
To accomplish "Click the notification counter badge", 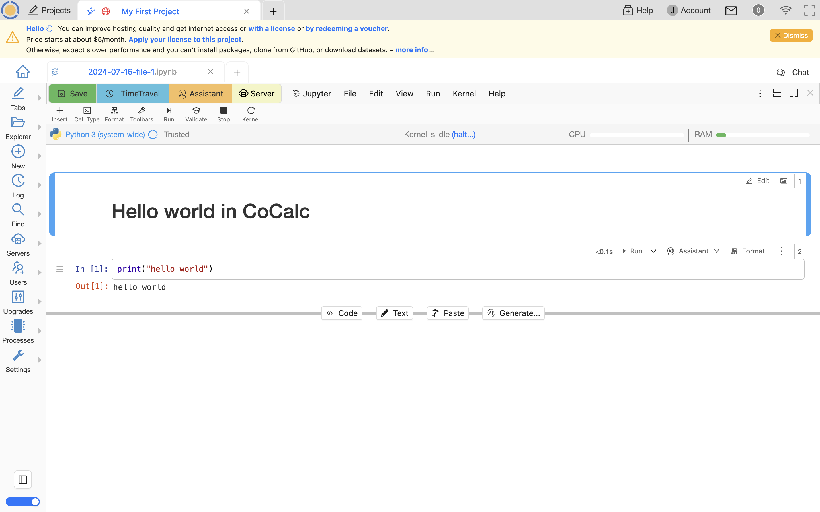I will click(x=758, y=10).
